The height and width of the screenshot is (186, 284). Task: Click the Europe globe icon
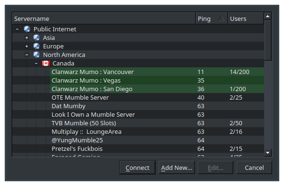coord(36,46)
